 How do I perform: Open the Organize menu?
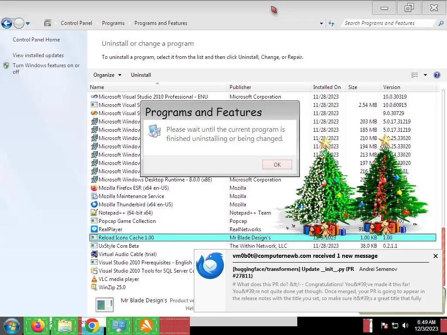coord(107,75)
